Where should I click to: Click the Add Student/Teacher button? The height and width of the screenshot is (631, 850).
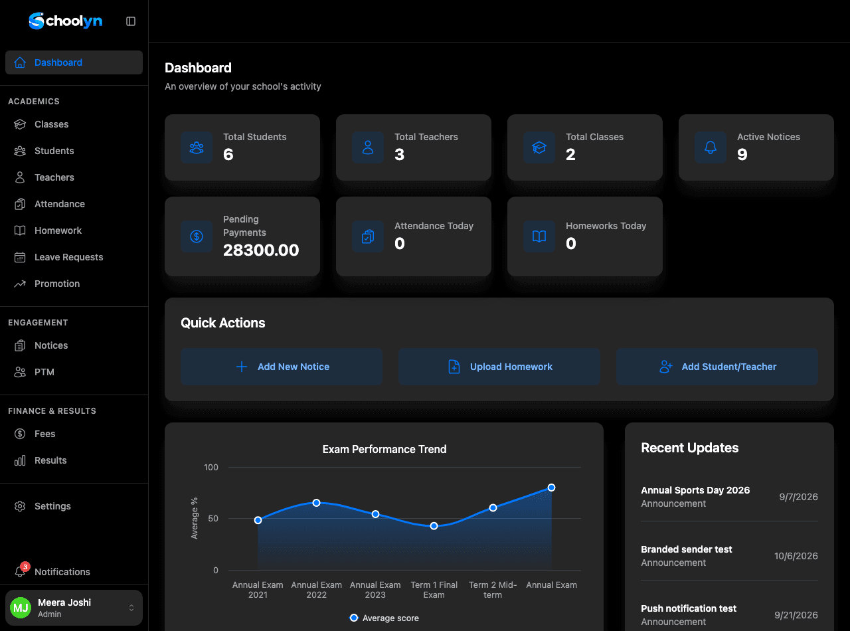tap(717, 367)
